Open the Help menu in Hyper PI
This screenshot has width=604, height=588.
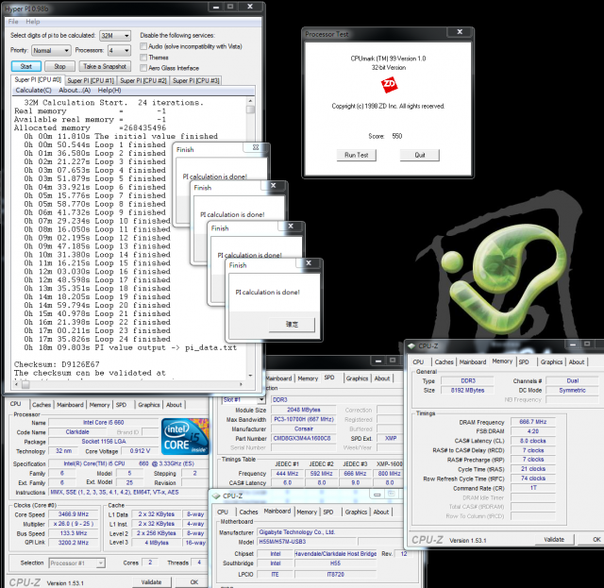tap(33, 22)
